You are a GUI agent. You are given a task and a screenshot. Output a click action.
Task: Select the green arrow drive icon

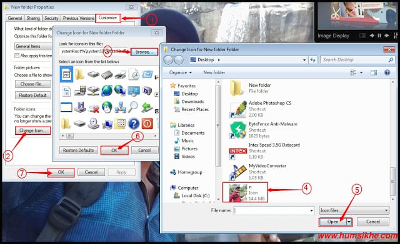click(147, 107)
